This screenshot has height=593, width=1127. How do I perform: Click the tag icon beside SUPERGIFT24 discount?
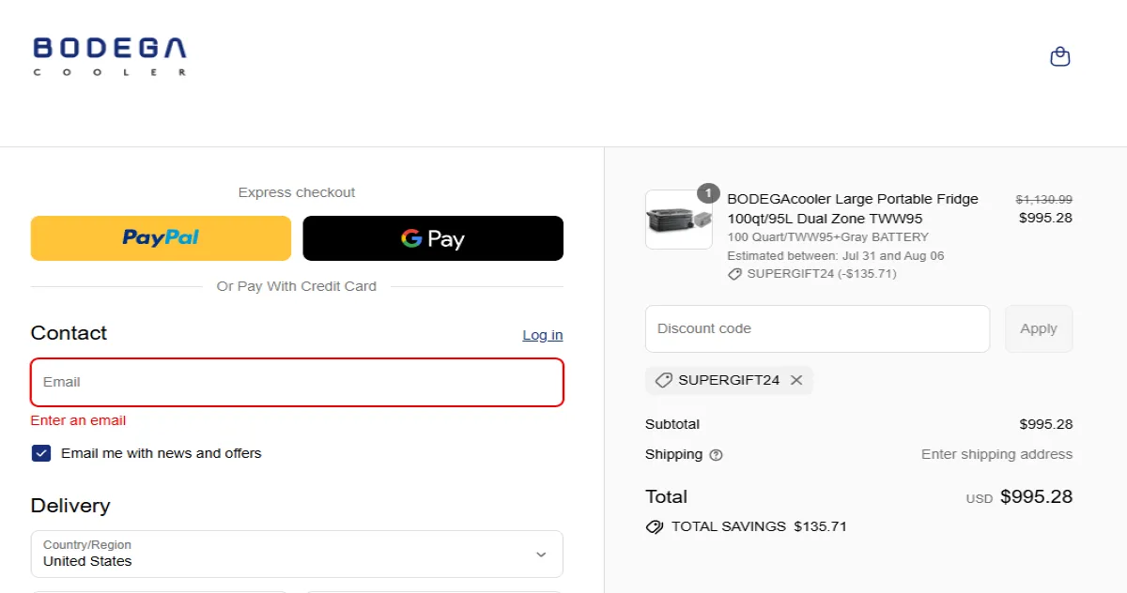click(x=665, y=380)
